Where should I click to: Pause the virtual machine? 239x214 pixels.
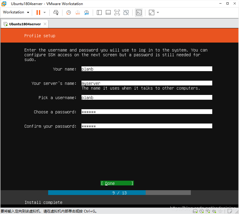(38, 13)
